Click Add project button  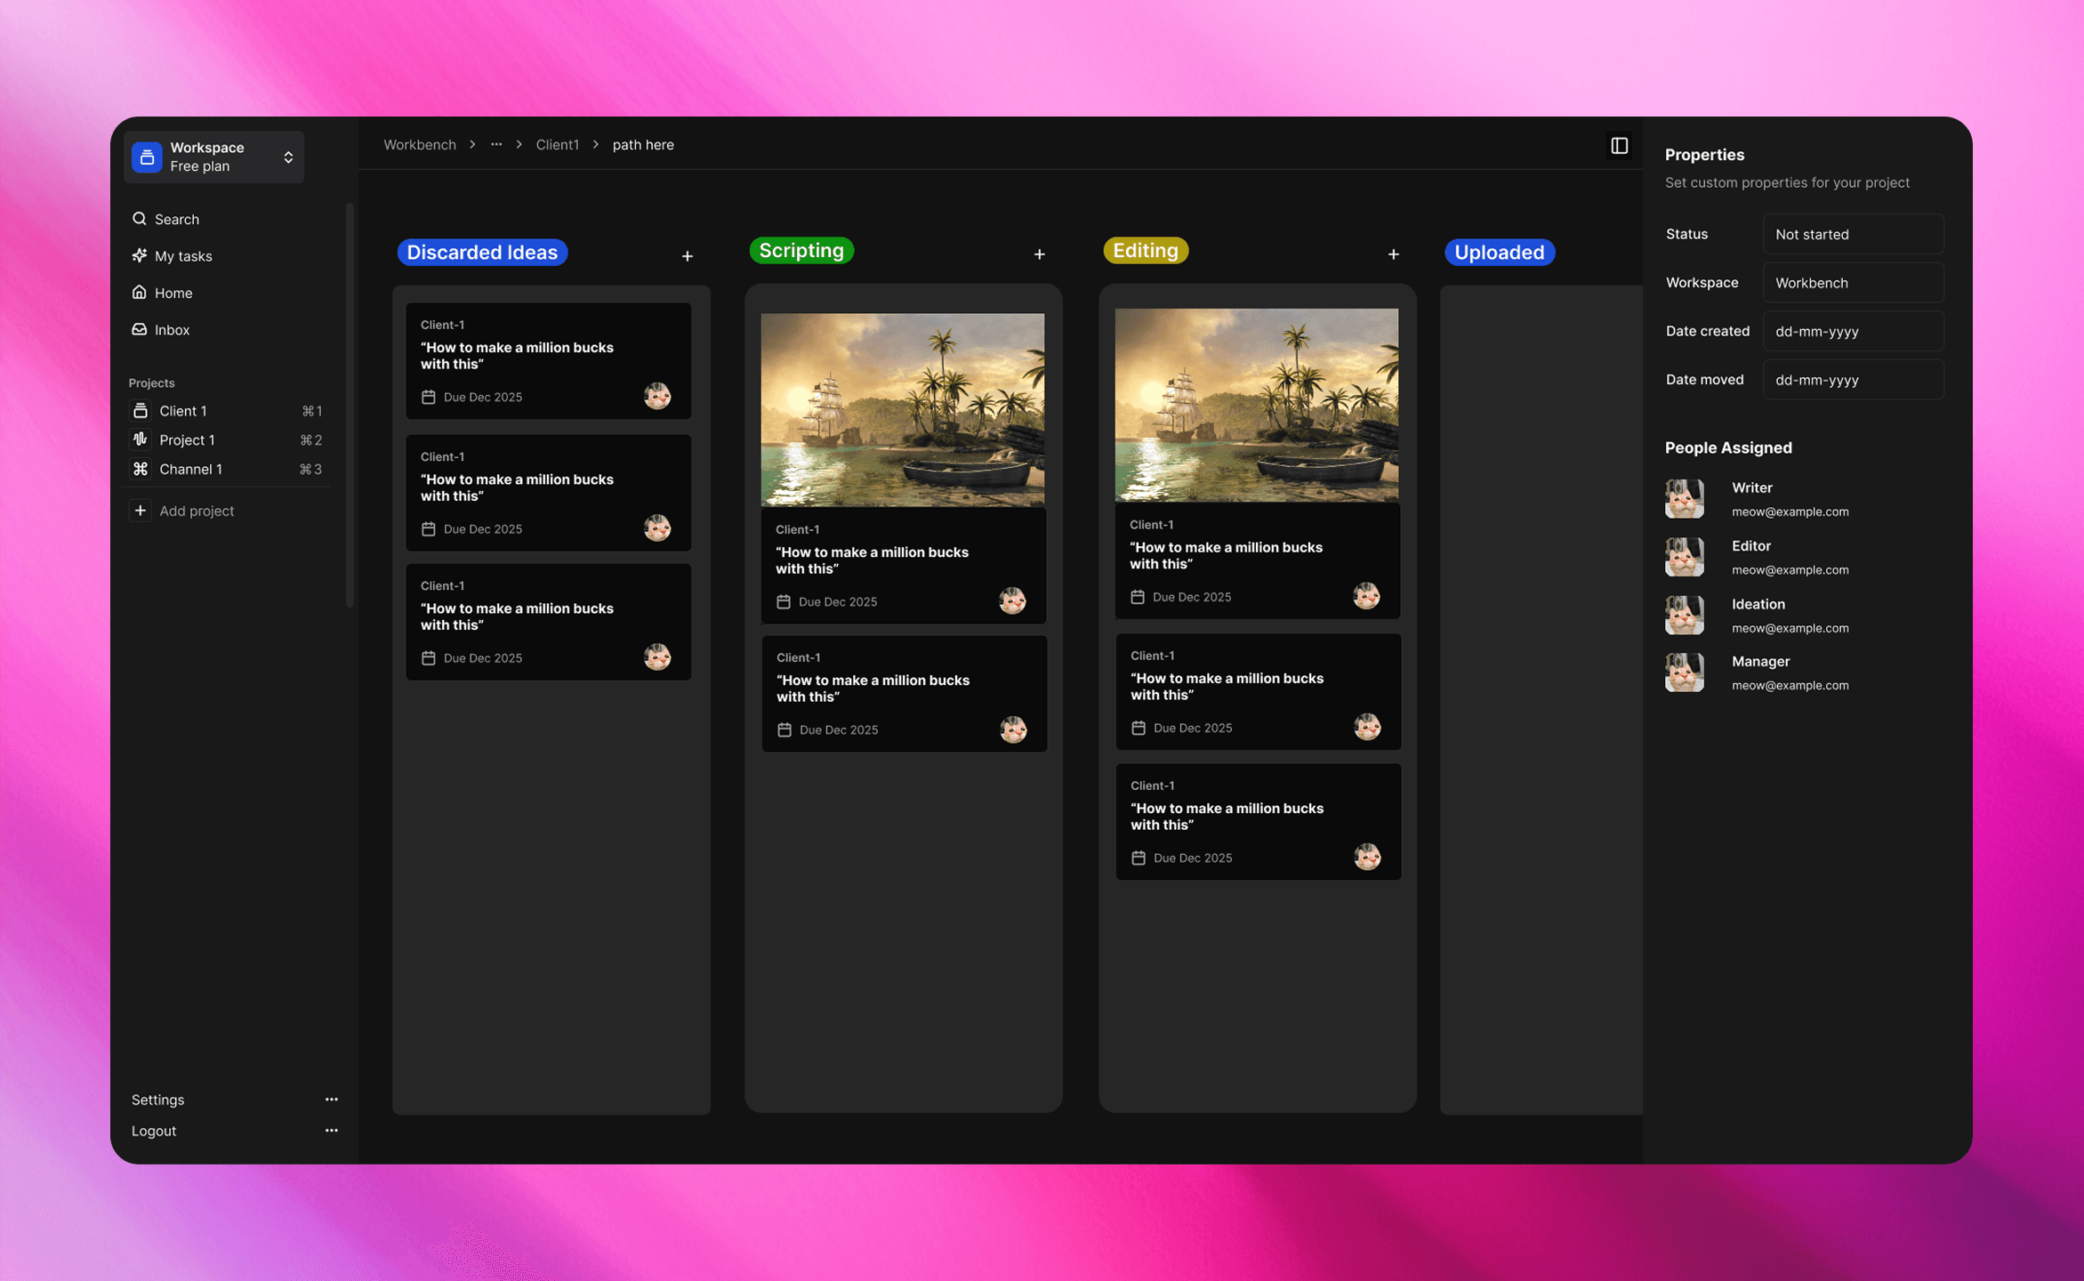196,511
